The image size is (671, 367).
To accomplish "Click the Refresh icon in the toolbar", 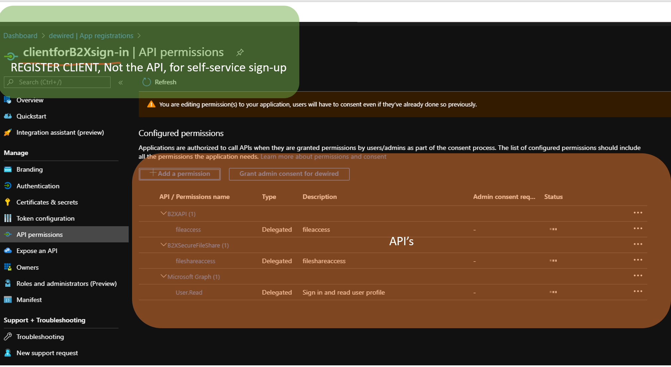I will pos(146,82).
